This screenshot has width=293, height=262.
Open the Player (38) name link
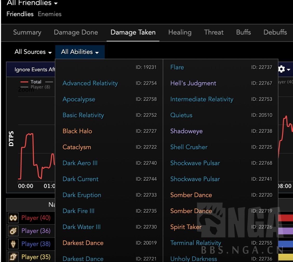point(36,244)
